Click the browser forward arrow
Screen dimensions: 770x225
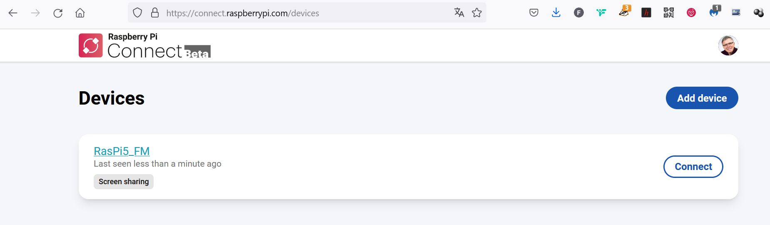coord(35,13)
